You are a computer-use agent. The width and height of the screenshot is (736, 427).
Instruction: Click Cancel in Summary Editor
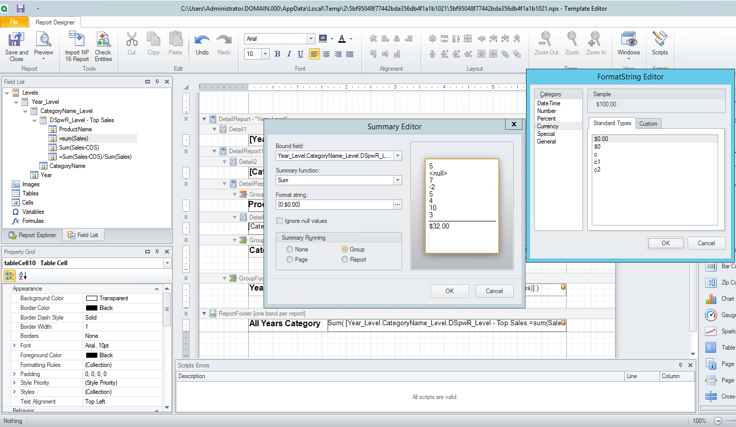pyautogui.click(x=494, y=291)
